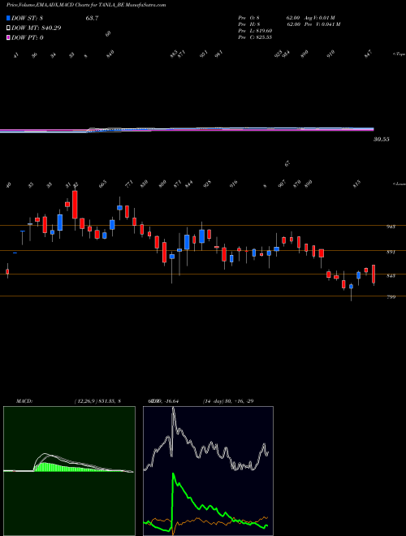The height and width of the screenshot is (536, 406).
Task: Click the 891 price level label
Action: (391, 252)
